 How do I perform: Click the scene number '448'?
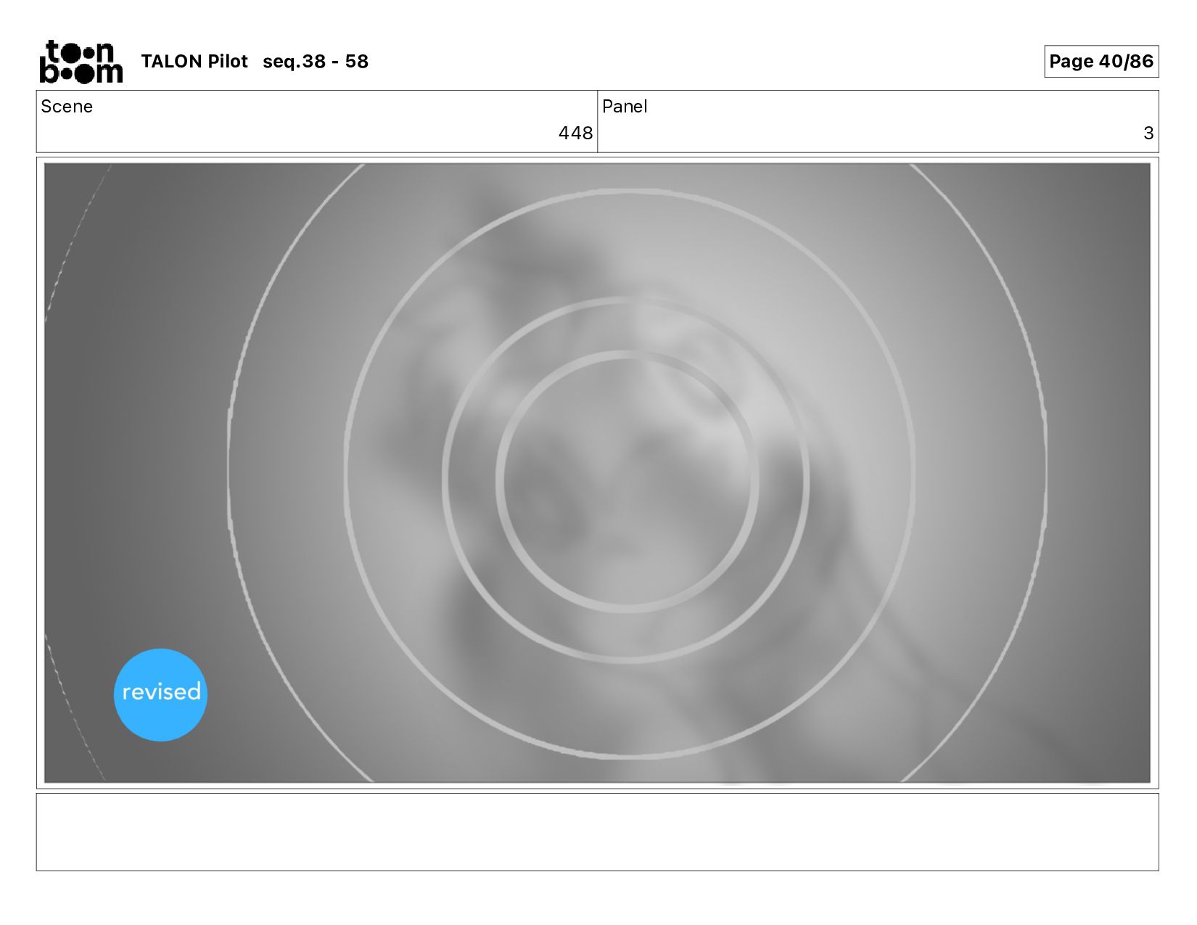pyautogui.click(x=575, y=133)
